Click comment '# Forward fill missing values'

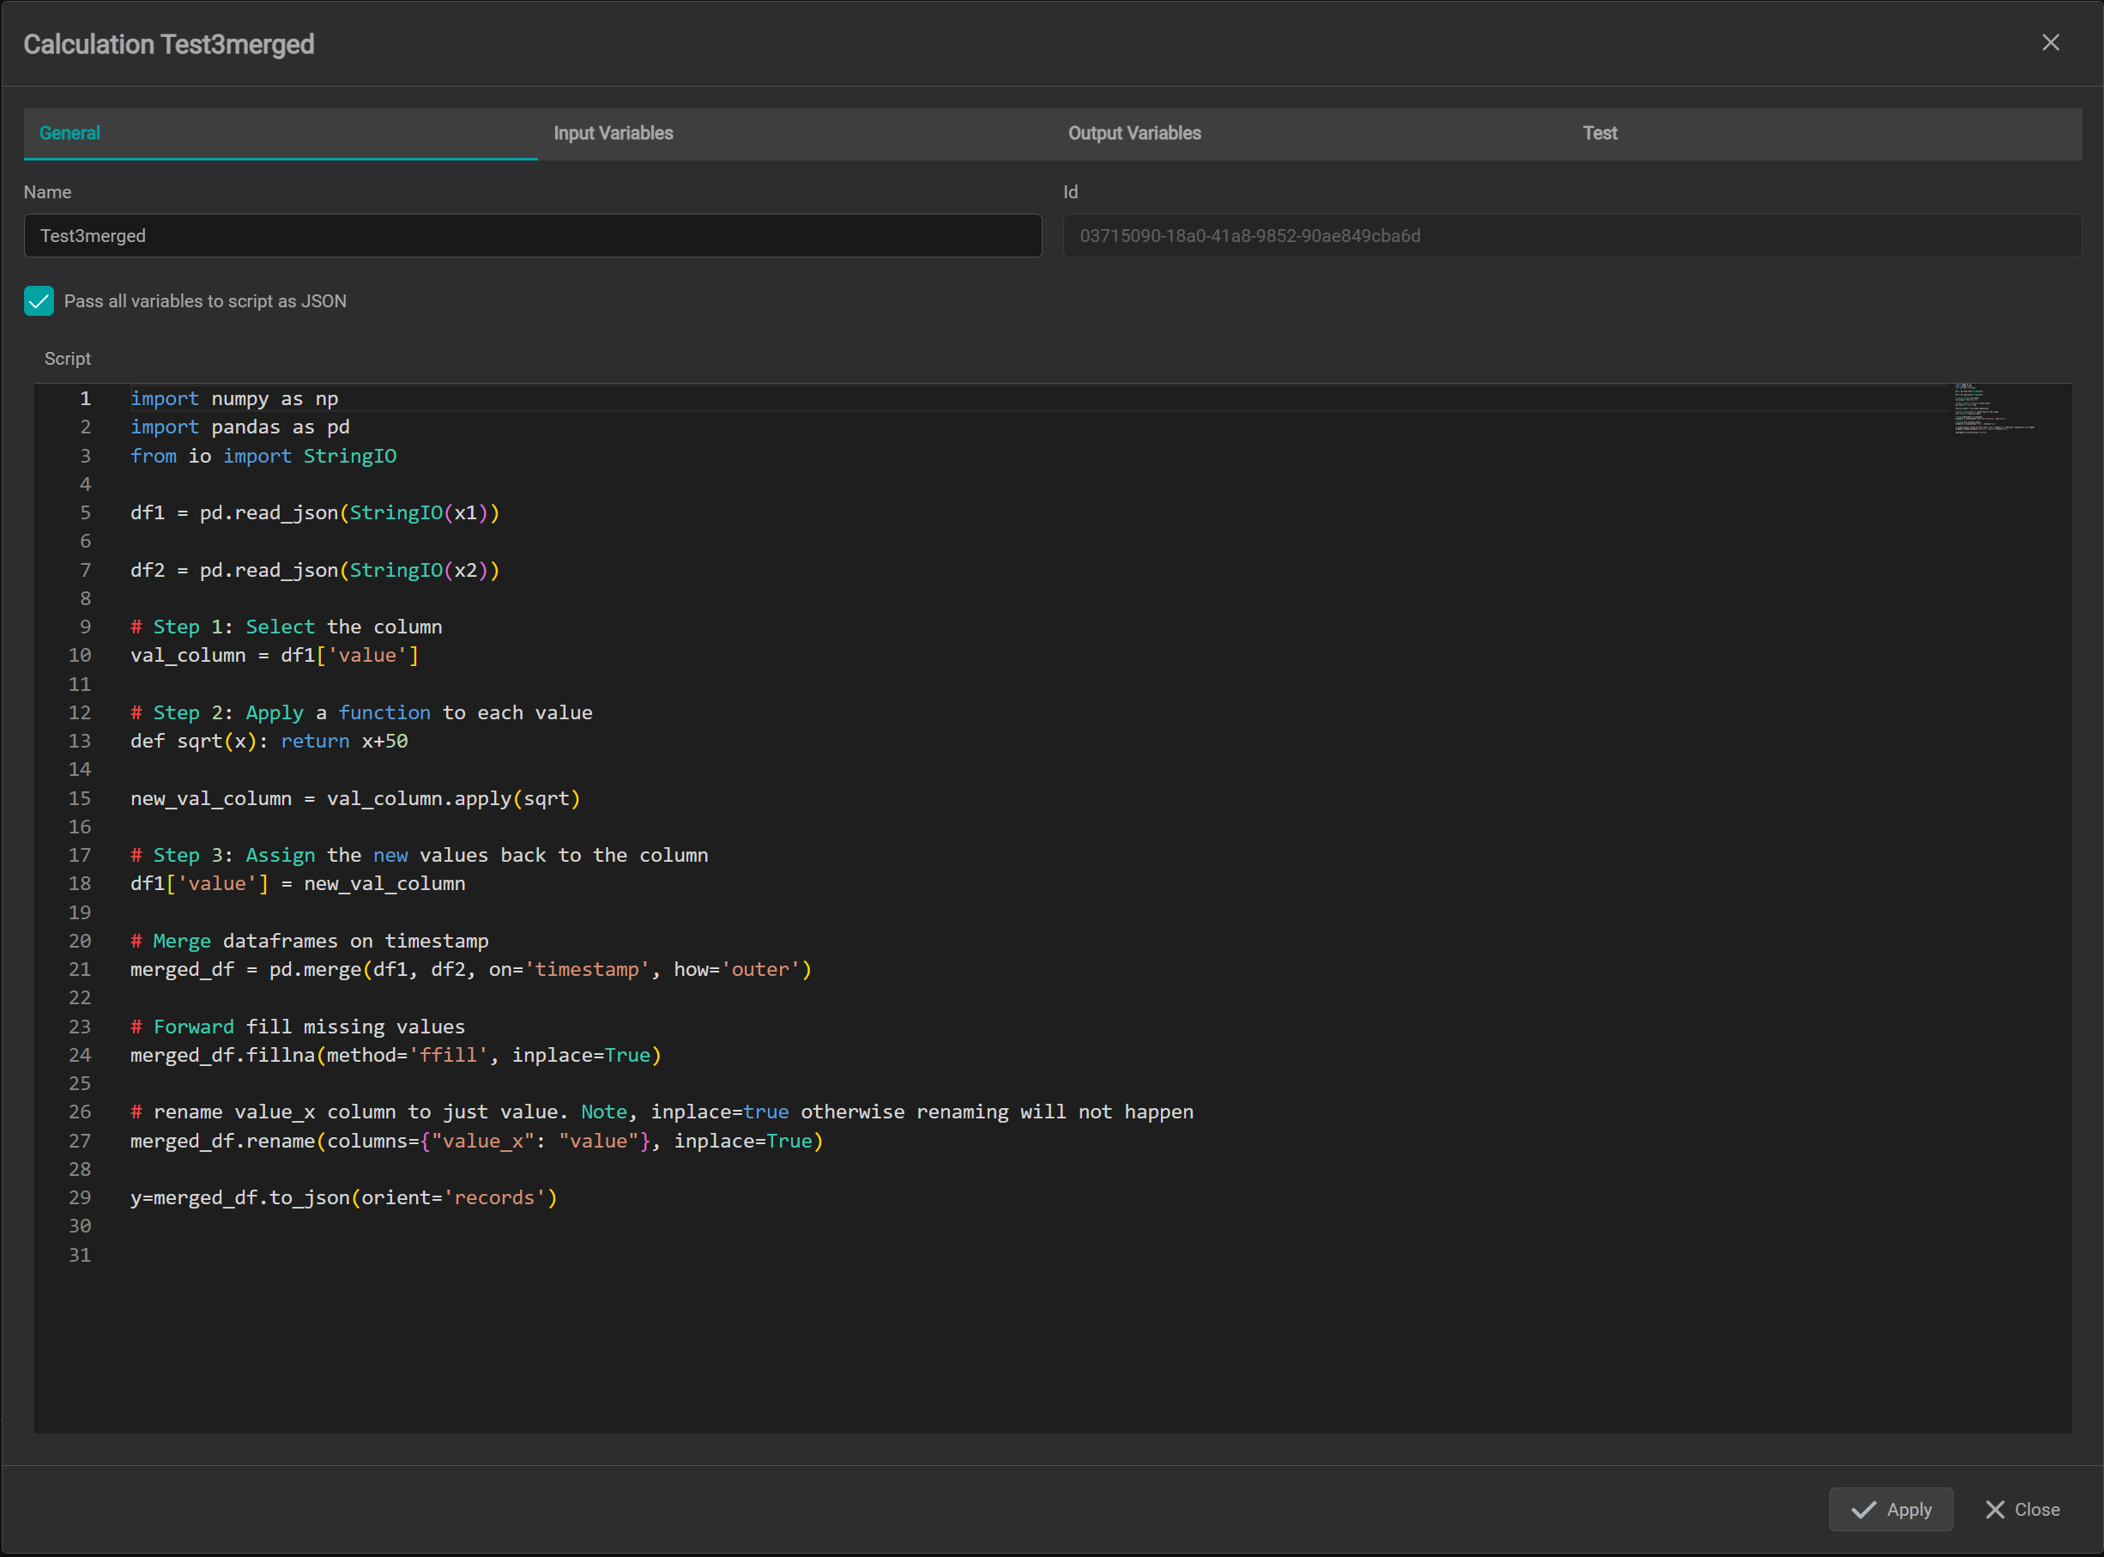click(x=298, y=1027)
